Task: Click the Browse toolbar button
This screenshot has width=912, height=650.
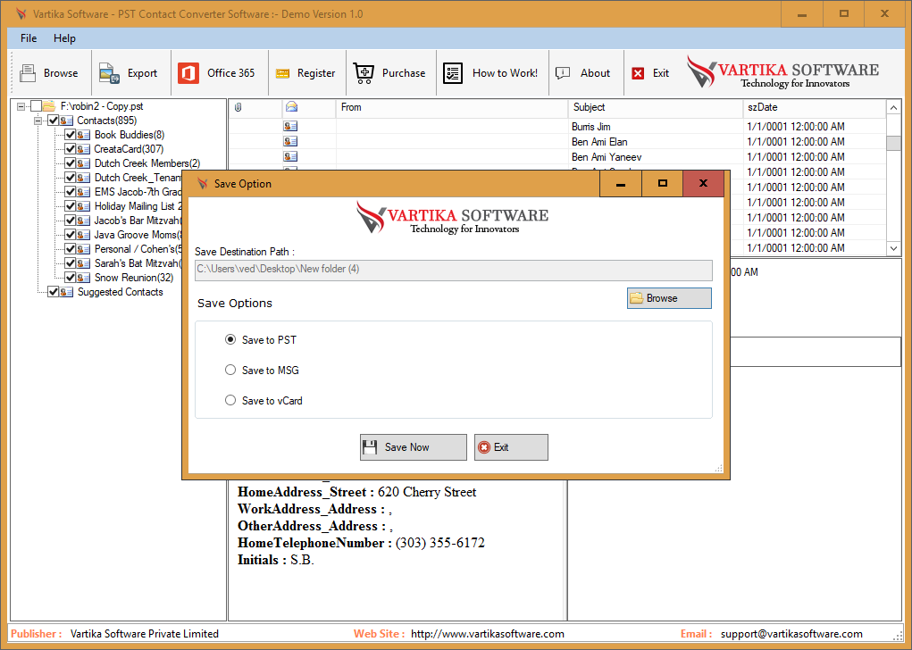Action: pyautogui.click(x=49, y=73)
